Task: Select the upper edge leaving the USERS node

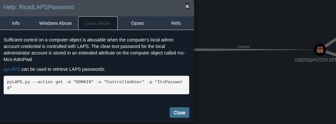Action: (x=331, y=42)
